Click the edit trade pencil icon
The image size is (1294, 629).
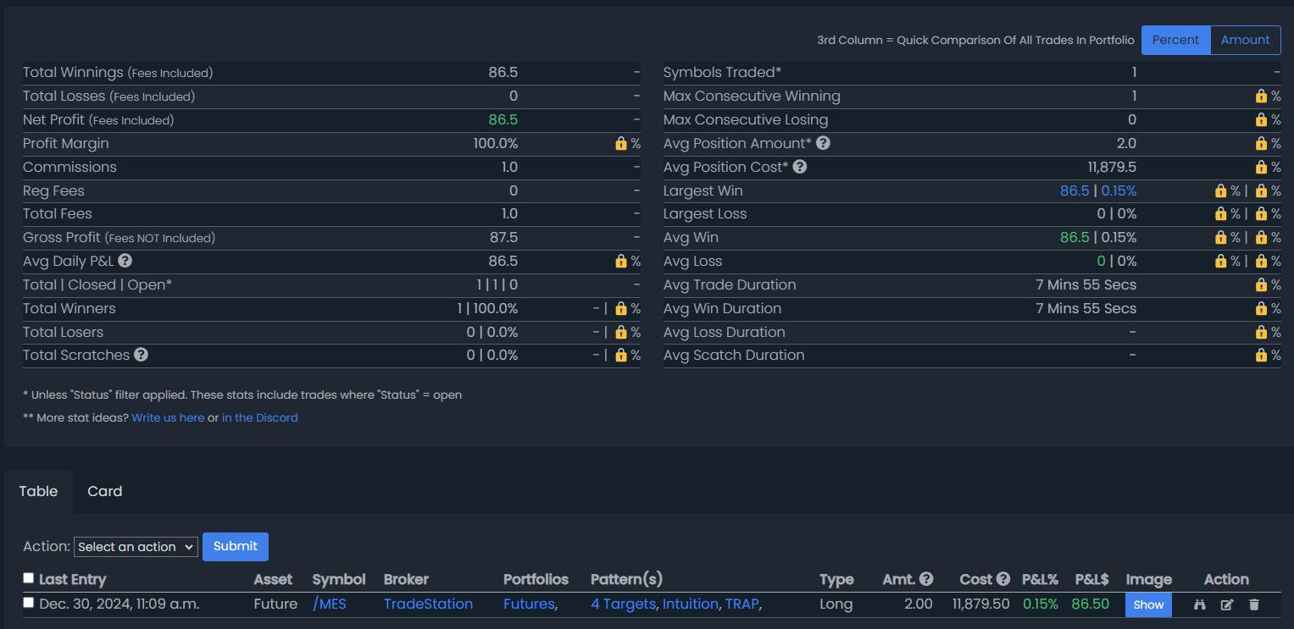pyautogui.click(x=1227, y=604)
